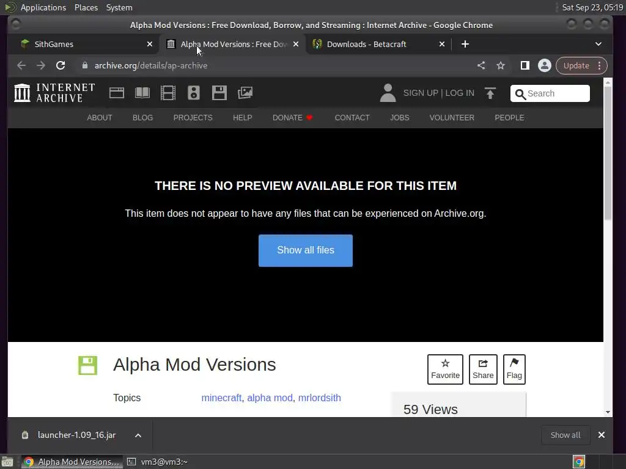Viewport: 626px width, 469px height.
Task: Open a new tab with plus button
Action: coord(465,44)
